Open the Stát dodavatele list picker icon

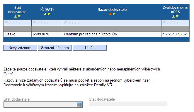[x=79, y=105]
